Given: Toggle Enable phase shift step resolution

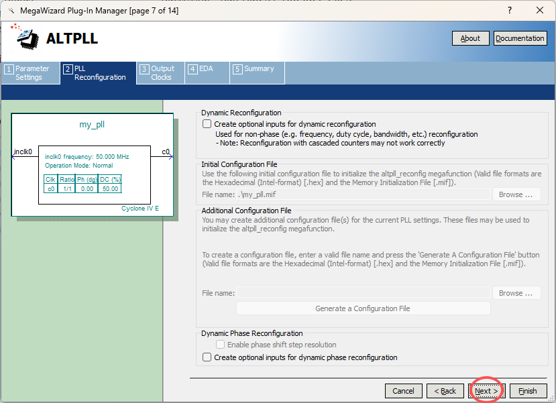Looking at the screenshot, I should 220,345.
